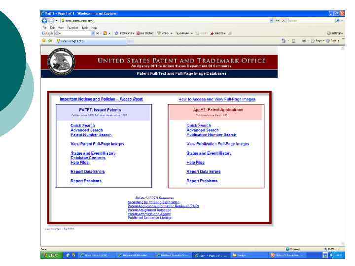Open AppFT Help Files link

[x=195, y=163]
